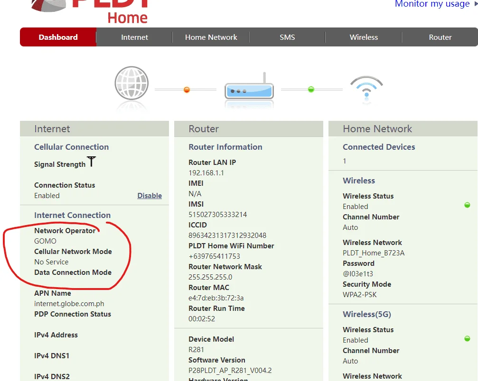
Task: Click the ICCID value 89634231317312932048
Action: [227, 235]
